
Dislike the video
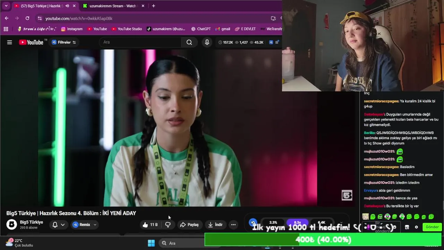coord(168,225)
